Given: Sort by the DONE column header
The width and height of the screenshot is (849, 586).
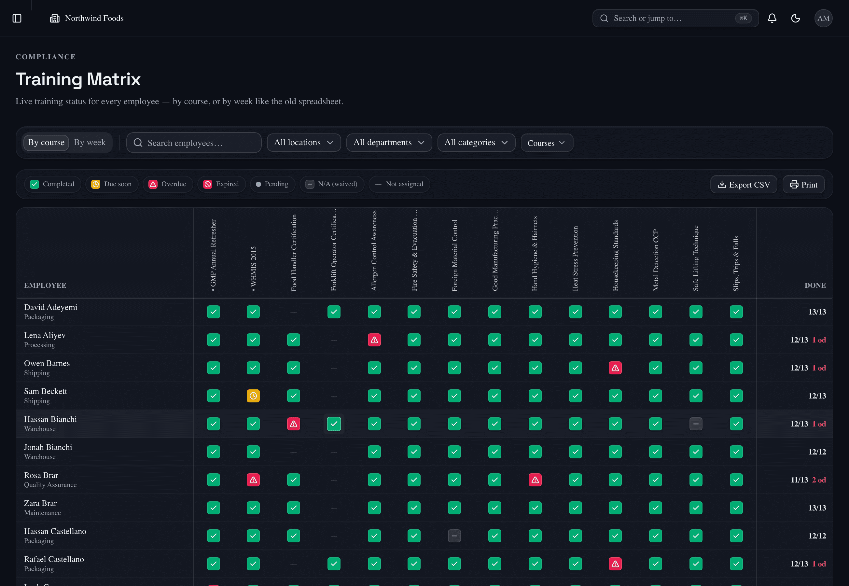Looking at the screenshot, I should (x=815, y=285).
